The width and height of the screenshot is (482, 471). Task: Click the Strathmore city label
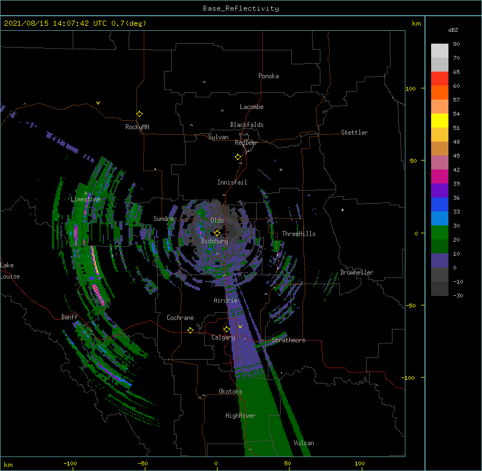tap(289, 340)
